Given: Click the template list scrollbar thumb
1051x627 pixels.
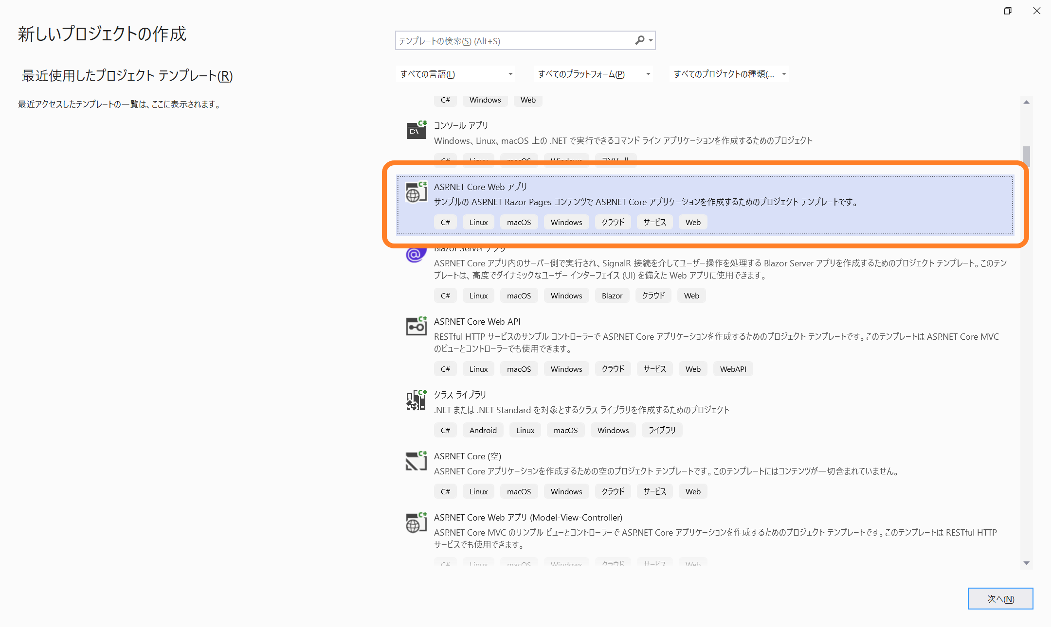Looking at the screenshot, I should 1027,157.
